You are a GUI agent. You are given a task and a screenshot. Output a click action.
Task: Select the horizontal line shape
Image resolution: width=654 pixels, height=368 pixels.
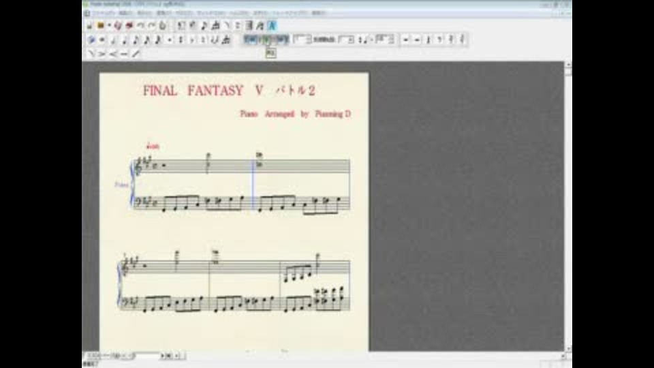[x=124, y=54]
